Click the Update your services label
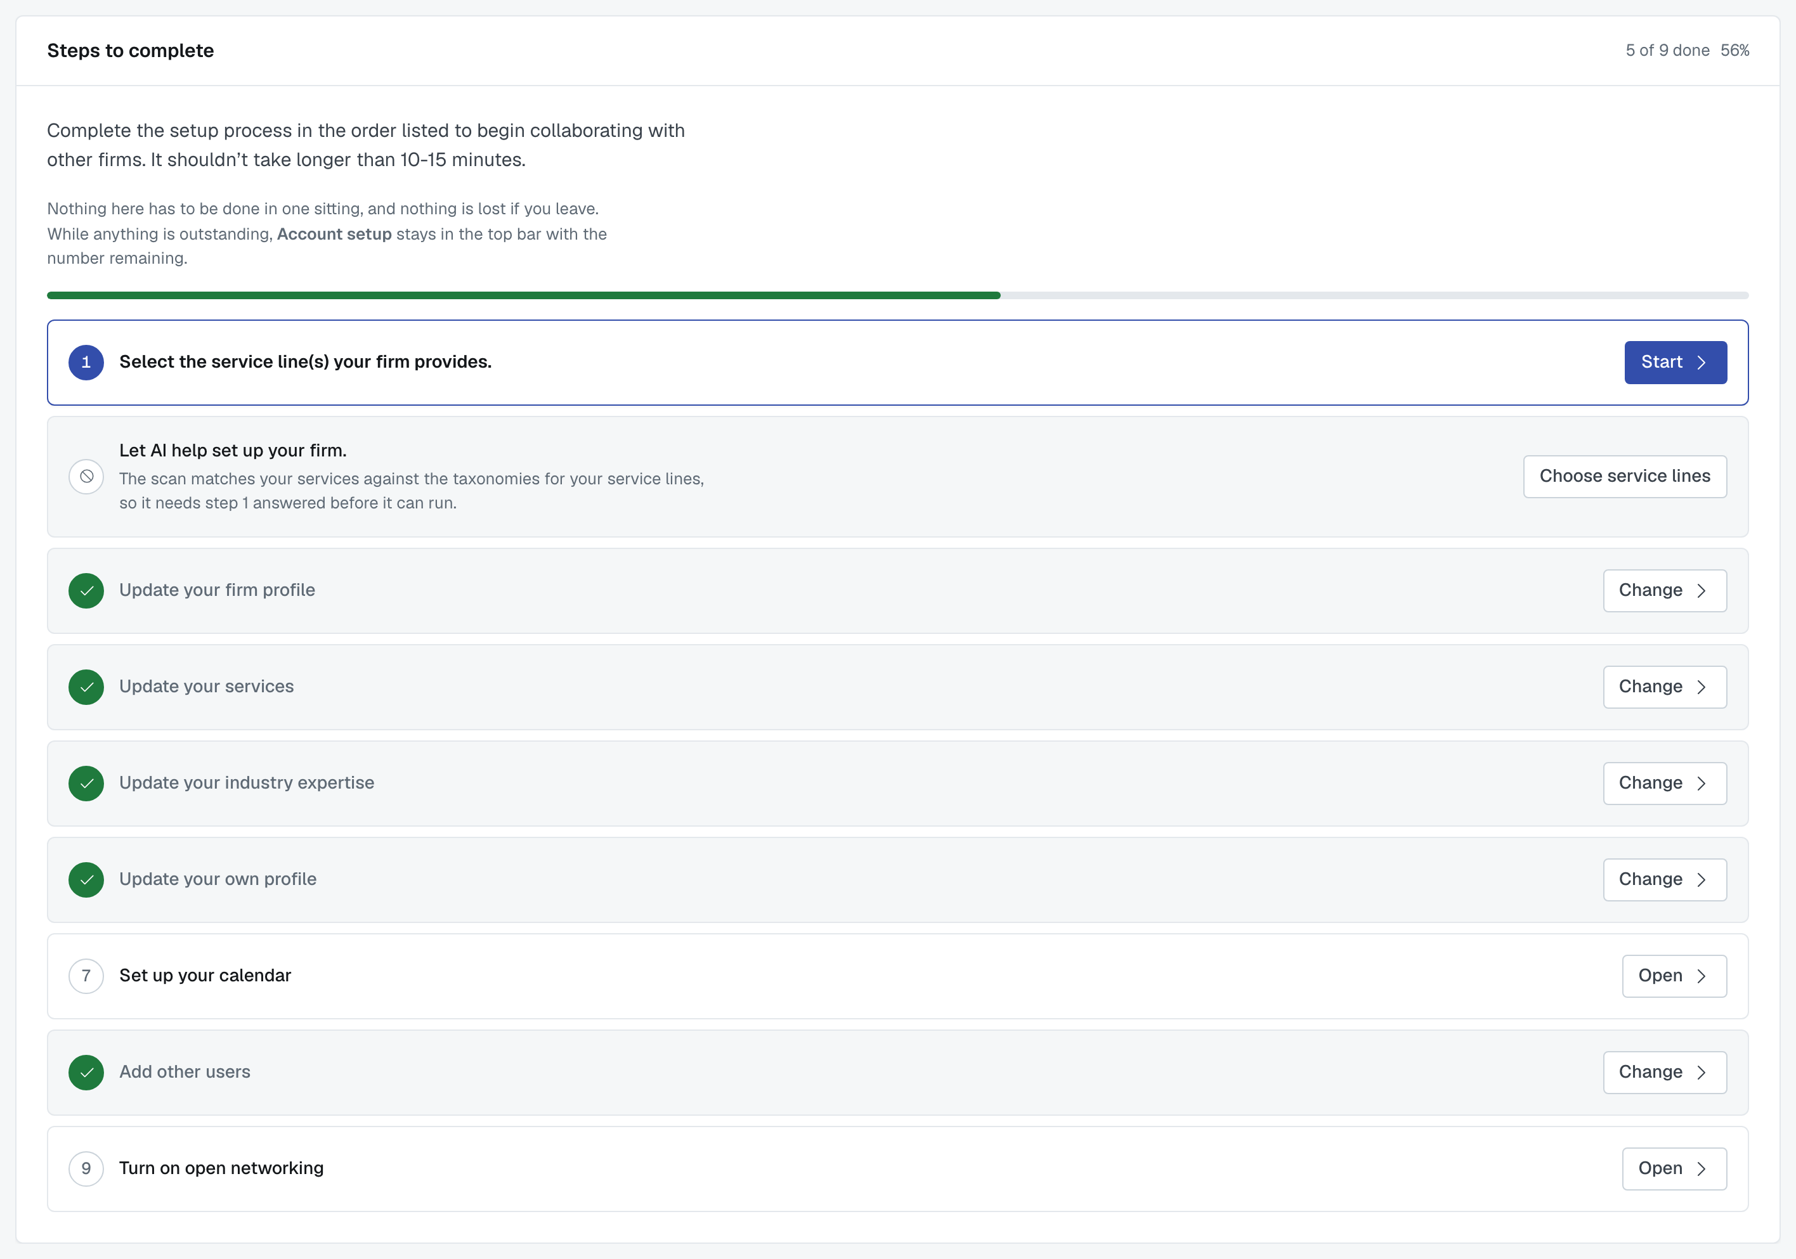The height and width of the screenshot is (1259, 1796). (207, 687)
